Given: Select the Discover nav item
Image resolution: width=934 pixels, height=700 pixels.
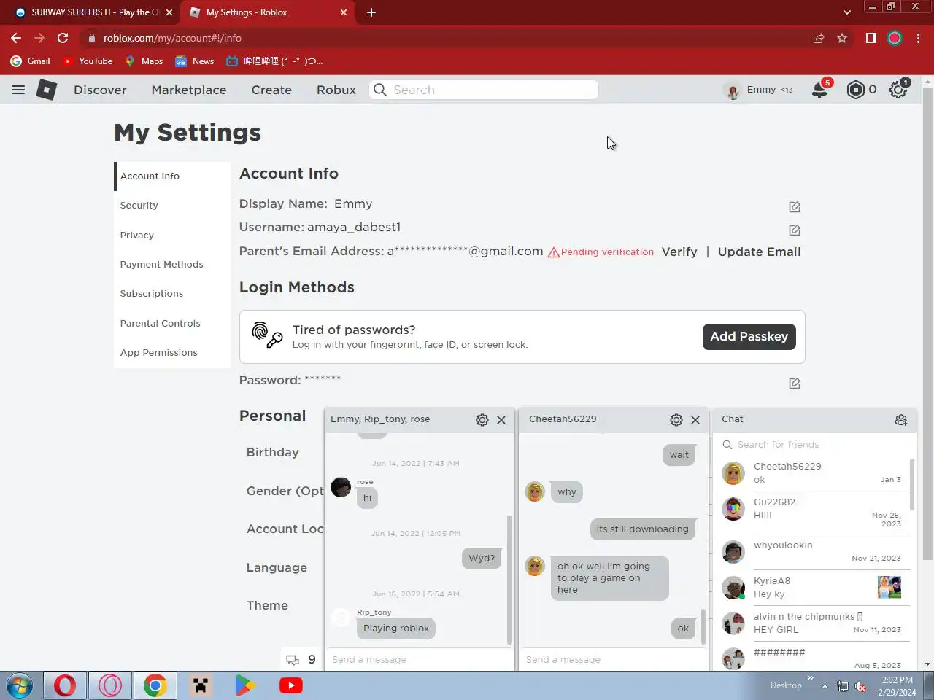Looking at the screenshot, I should [100, 90].
